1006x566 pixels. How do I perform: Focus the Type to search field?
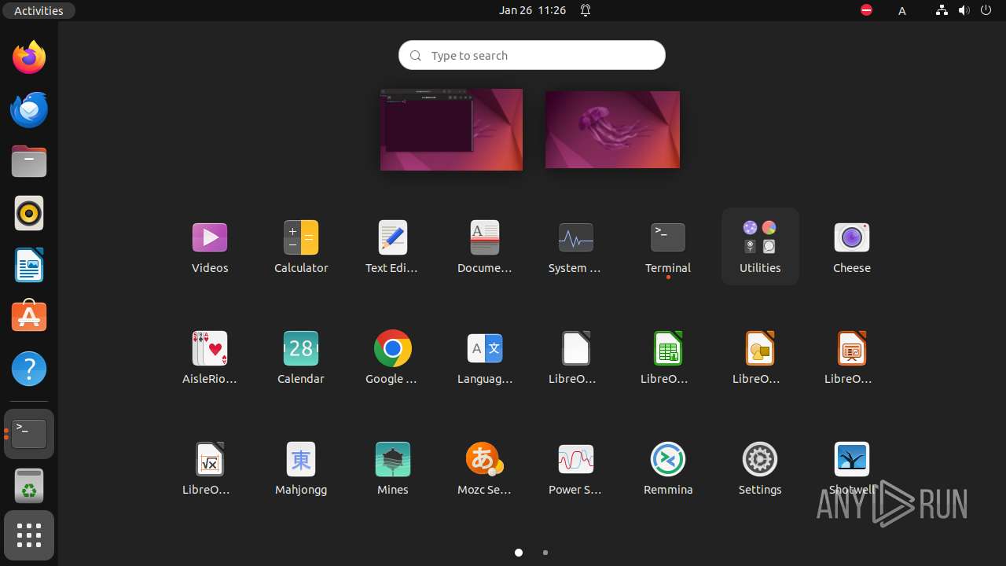point(532,55)
